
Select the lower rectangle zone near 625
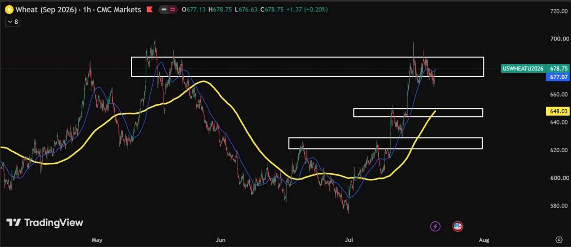[x=385, y=143]
